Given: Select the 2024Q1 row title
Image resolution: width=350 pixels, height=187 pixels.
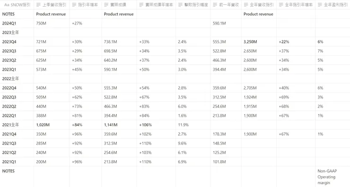Looking at the screenshot, I should coord(9,24).
